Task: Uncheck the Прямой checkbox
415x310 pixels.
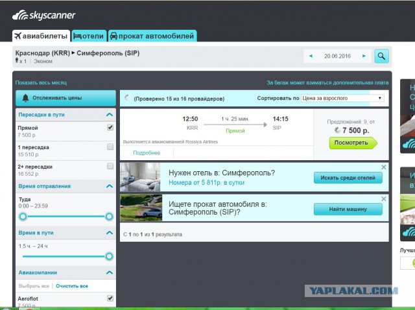Action: (110, 127)
